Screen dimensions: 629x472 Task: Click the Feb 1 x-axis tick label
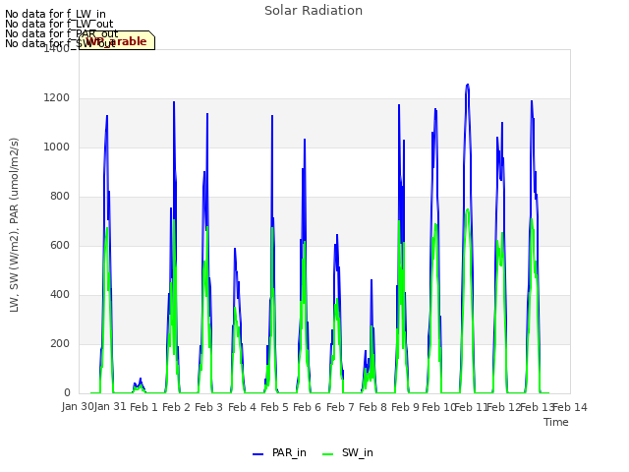point(144,407)
